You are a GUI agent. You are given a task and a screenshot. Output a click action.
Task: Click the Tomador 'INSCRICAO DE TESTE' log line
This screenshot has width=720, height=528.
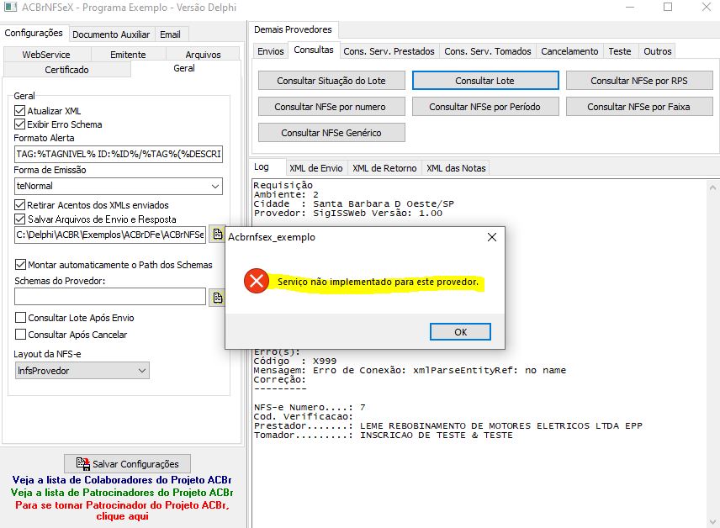(x=384, y=435)
